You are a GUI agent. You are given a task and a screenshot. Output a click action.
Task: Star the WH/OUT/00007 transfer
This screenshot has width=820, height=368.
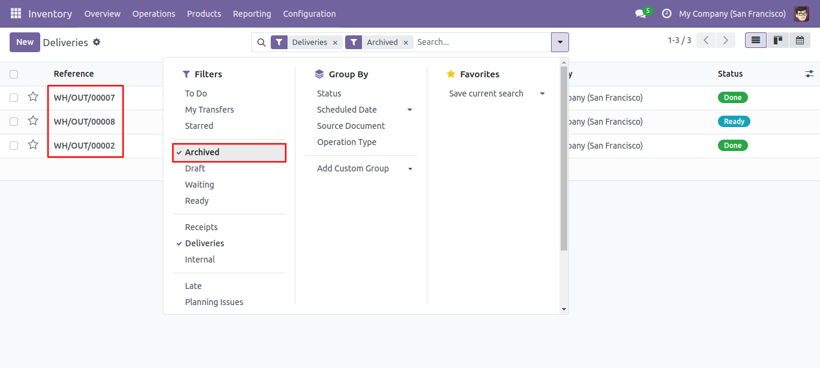[33, 97]
